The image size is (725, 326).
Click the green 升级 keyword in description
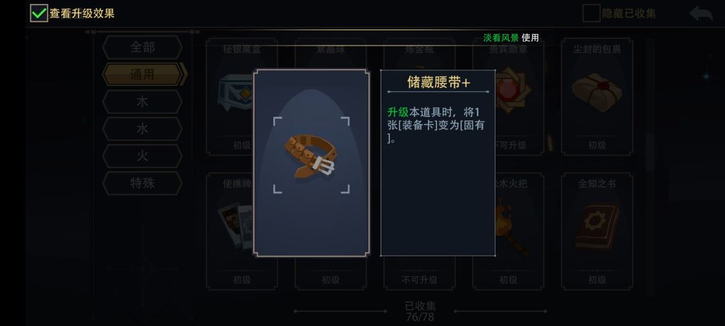397,112
